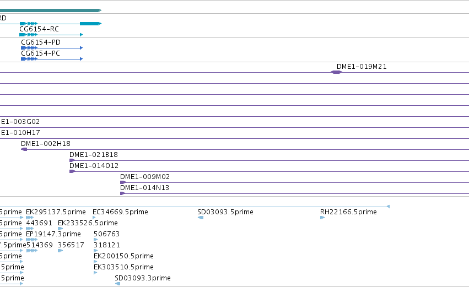Select the EP19147.3prime EST label

pyautogui.click(x=53, y=234)
